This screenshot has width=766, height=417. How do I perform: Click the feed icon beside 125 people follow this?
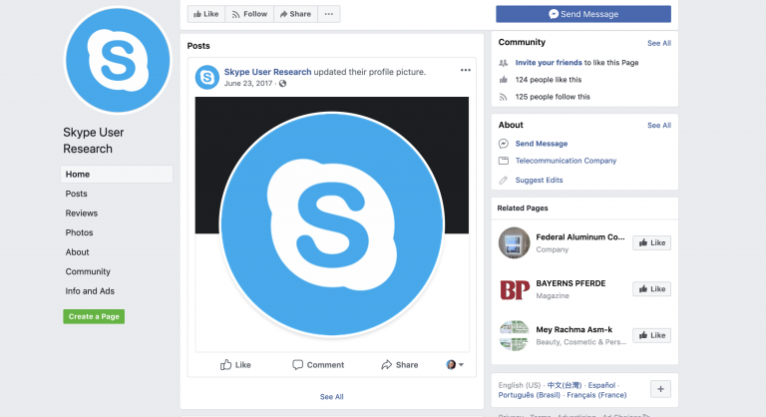[503, 97]
